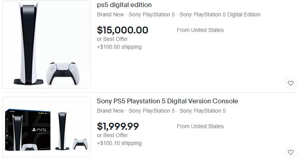Image resolution: width=302 pixels, height=159 pixels.
Task: Add the $15,000.00 PS5 listing to watchlist
Action: pos(290,83)
